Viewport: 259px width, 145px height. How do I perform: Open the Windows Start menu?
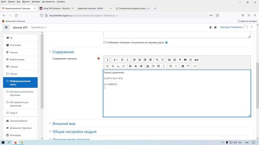[3, 142]
